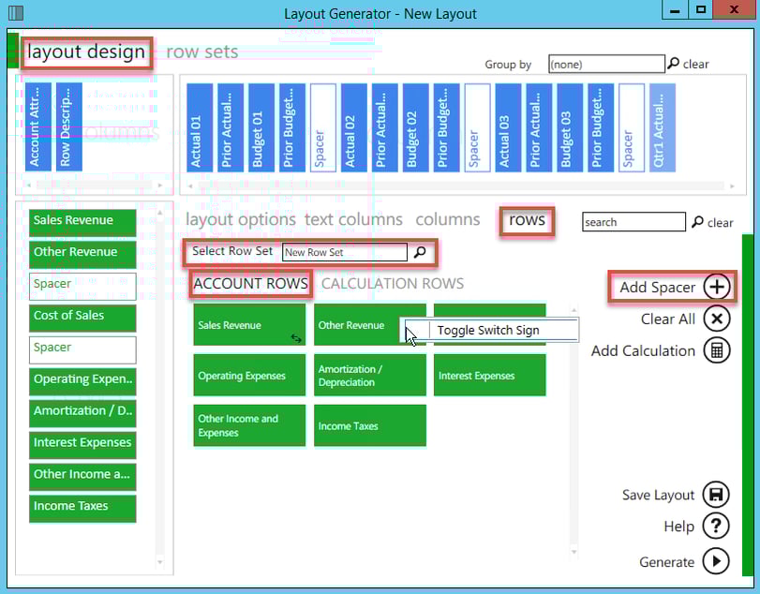Switch to the row sets tab

tap(202, 52)
